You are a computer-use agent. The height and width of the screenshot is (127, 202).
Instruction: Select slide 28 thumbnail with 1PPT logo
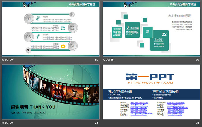click(x=151, y=92)
